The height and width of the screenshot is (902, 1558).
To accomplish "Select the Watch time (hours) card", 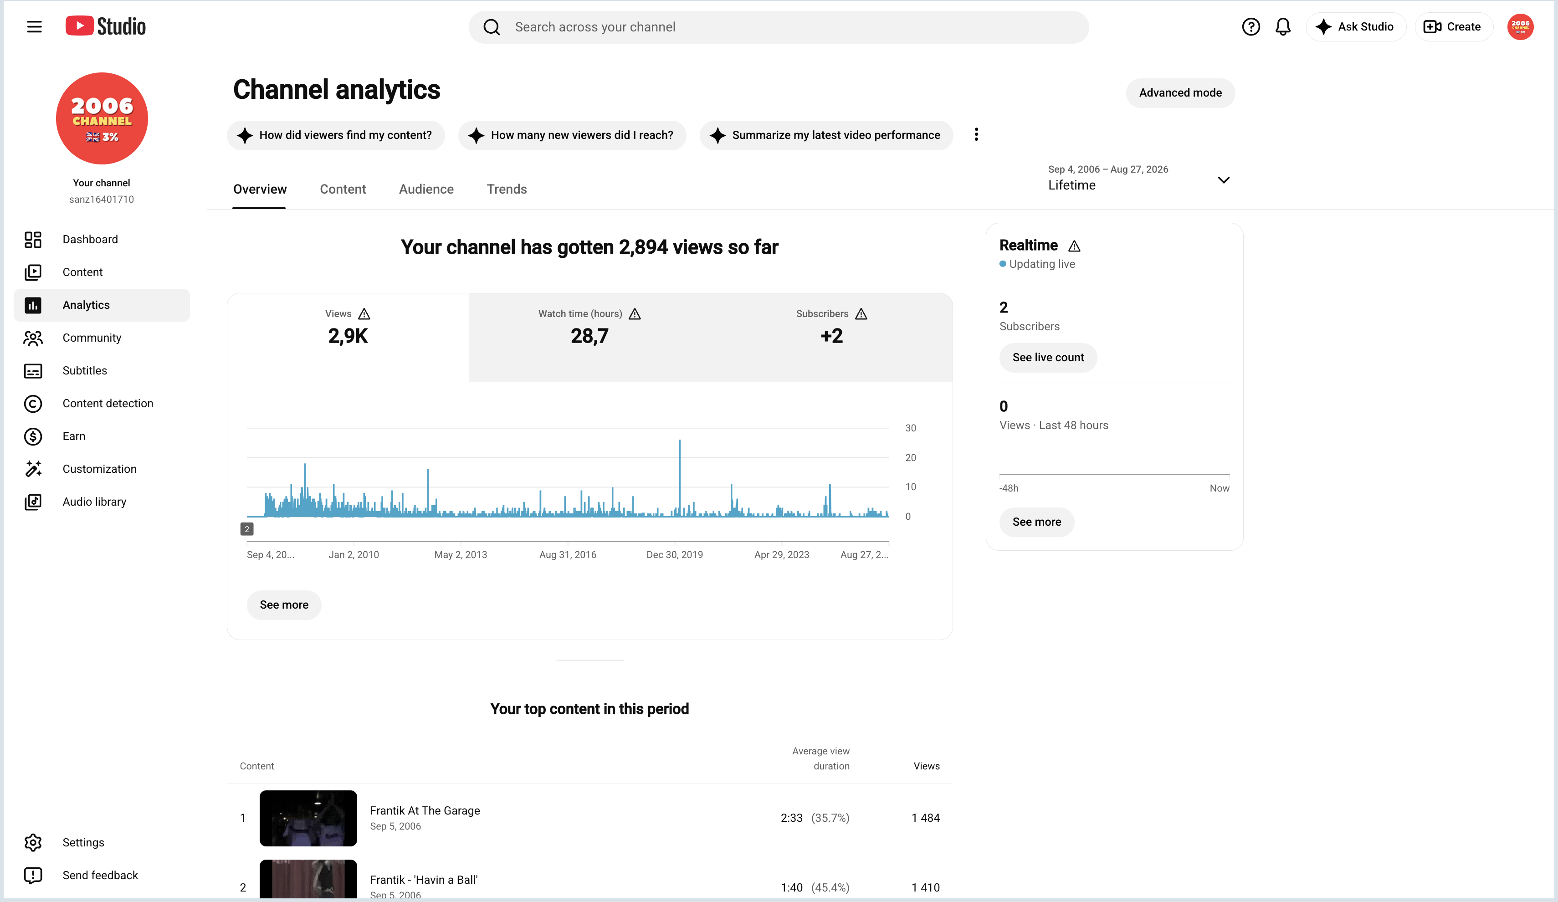I will pyautogui.click(x=589, y=338).
